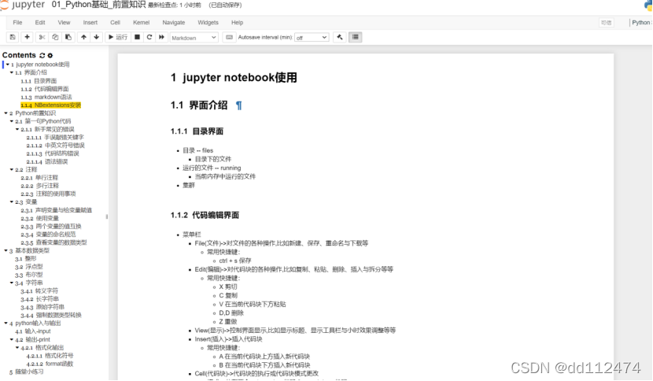Click the Jupyter logo
This screenshot has width=653, height=381.
coord(23,5)
